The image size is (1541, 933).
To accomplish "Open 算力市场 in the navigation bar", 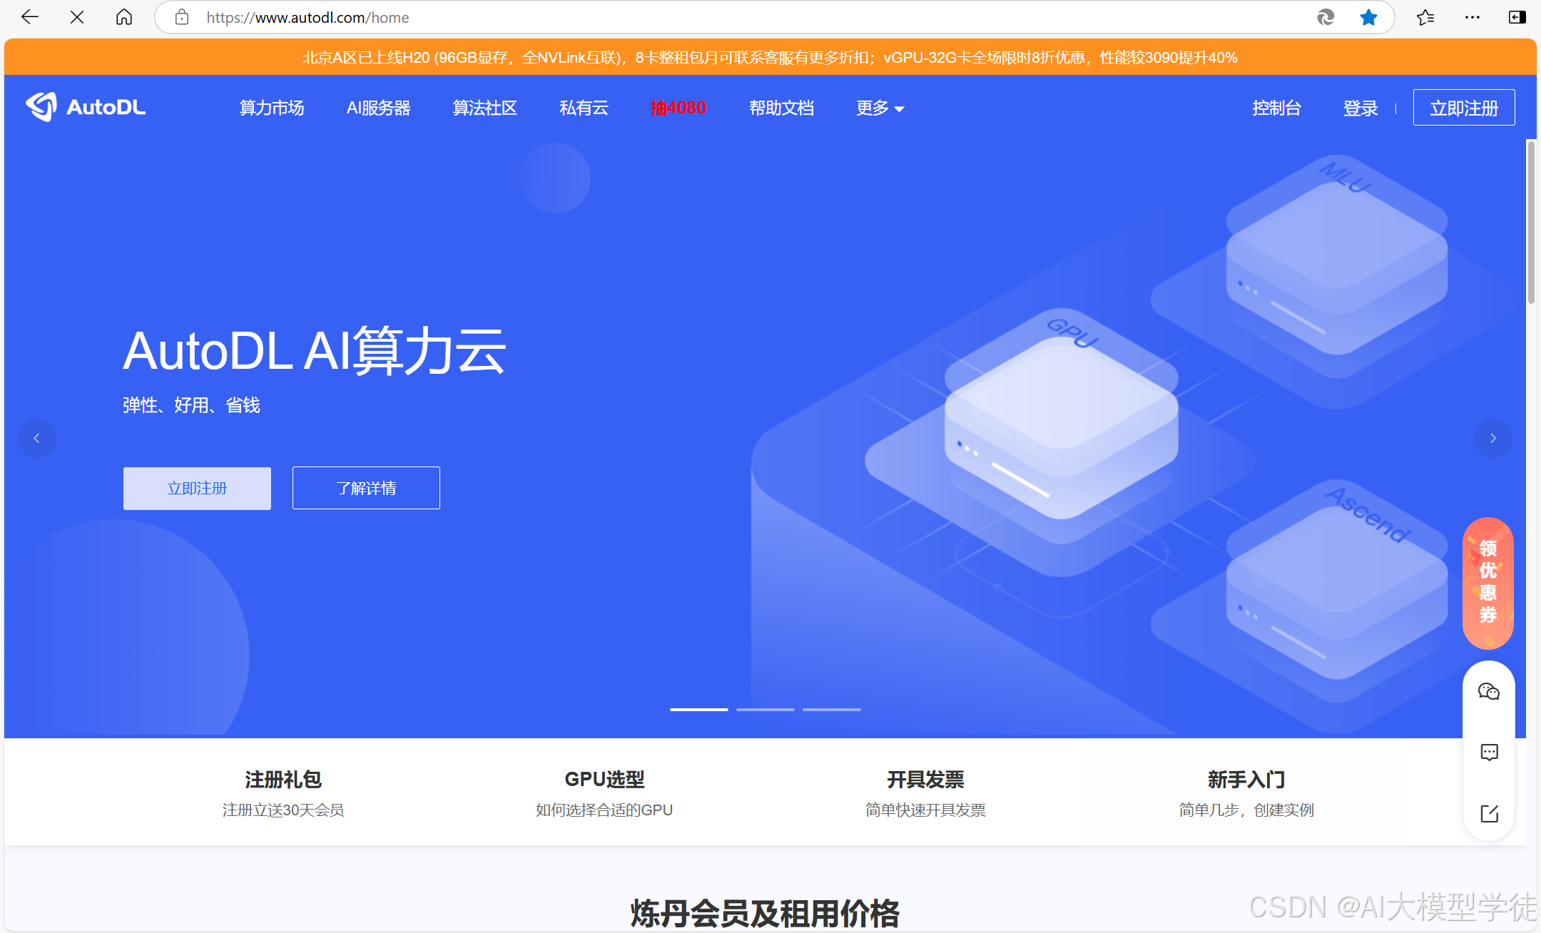I will [272, 108].
